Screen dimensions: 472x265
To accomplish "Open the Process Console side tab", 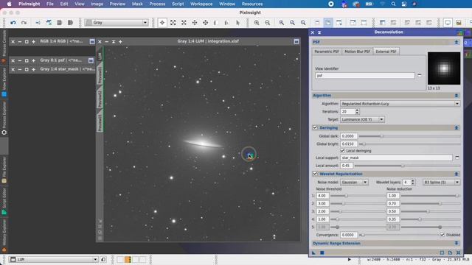I will [4, 46].
